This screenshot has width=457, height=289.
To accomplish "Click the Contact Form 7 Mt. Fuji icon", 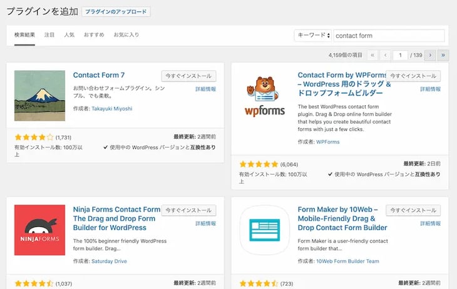I will coord(39,96).
